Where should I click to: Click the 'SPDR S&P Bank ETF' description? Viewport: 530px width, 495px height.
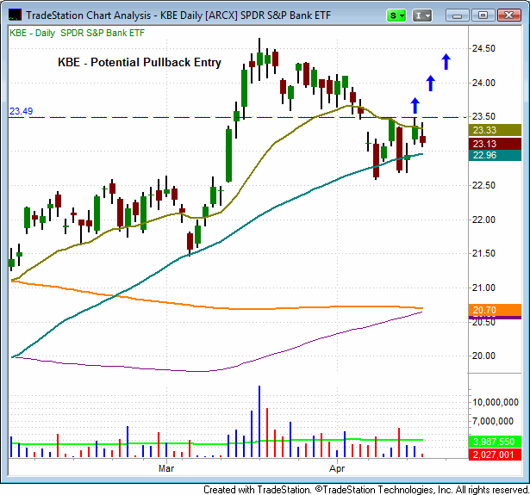[103, 33]
